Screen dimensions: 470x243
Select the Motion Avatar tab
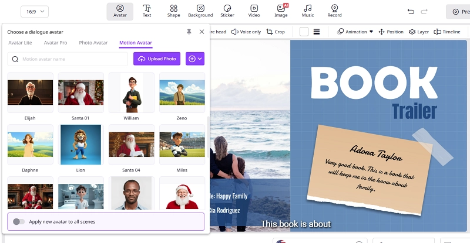coord(136,43)
